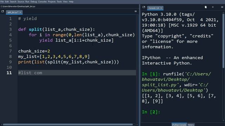
Task: Click the file path C:\Users\bhavatavi\Desktop\split_list.py
Action: click(x=18, y=6)
